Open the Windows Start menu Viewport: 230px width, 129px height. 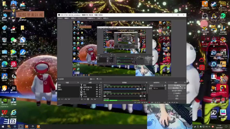coord(3,126)
